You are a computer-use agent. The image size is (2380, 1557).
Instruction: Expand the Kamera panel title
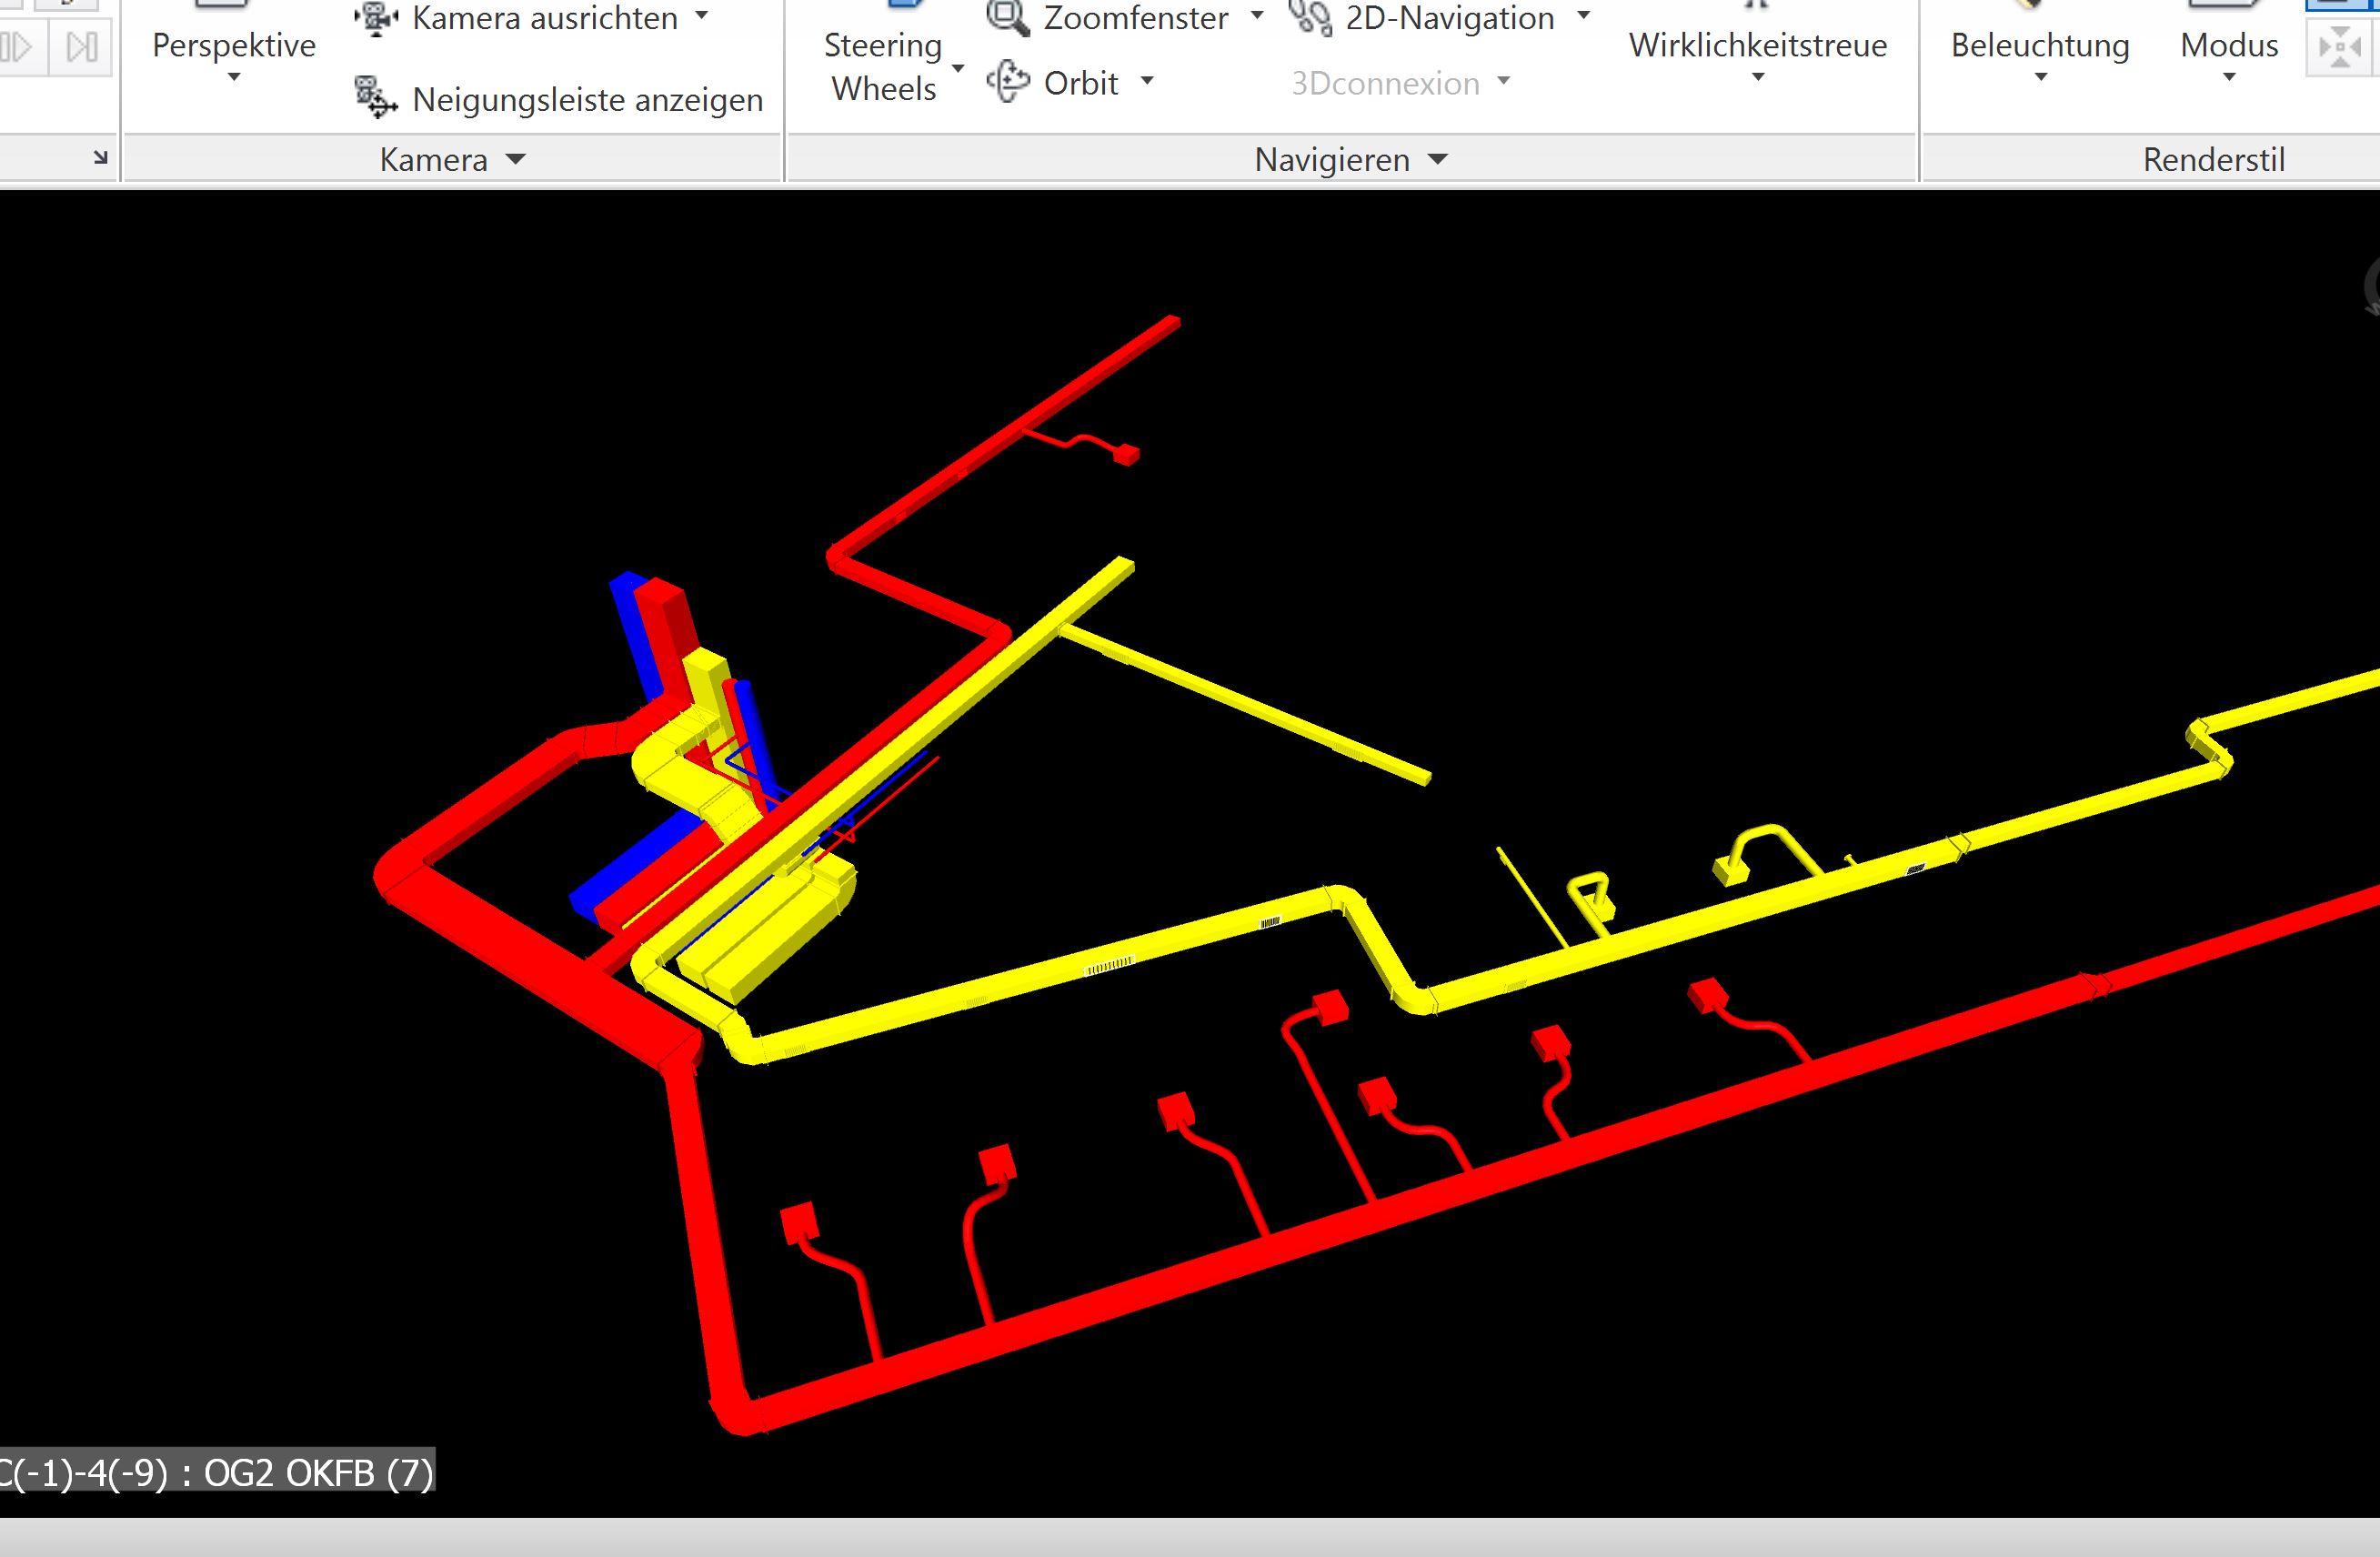(452, 159)
